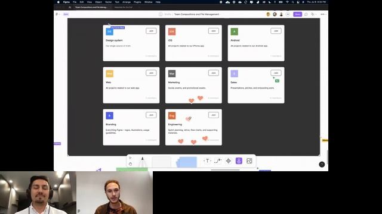
Task: Open the View menu
Action: coord(90,2)
